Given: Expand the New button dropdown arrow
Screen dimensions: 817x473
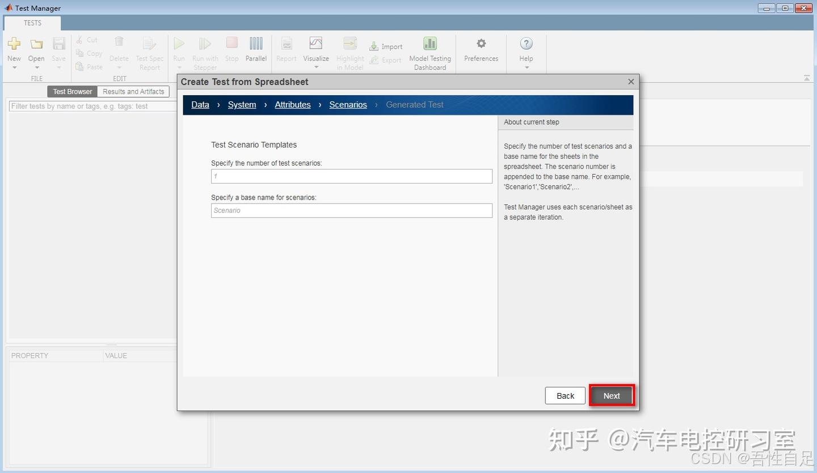Looking at the screenshot, I should [x=14, y=66].
